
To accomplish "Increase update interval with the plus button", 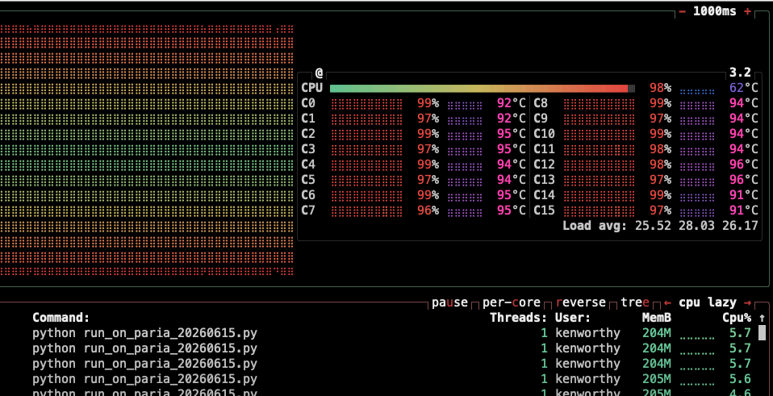I will (x=748, y=11).
